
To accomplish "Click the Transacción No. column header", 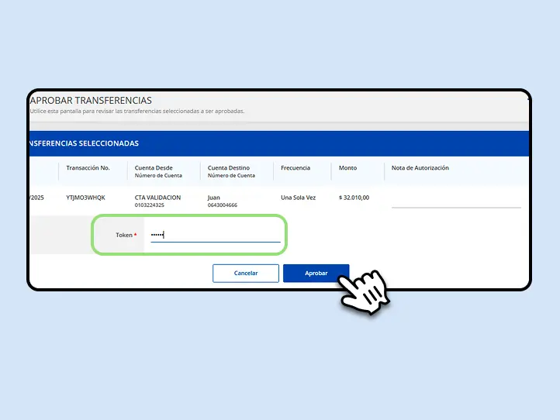I will [88, 167].
